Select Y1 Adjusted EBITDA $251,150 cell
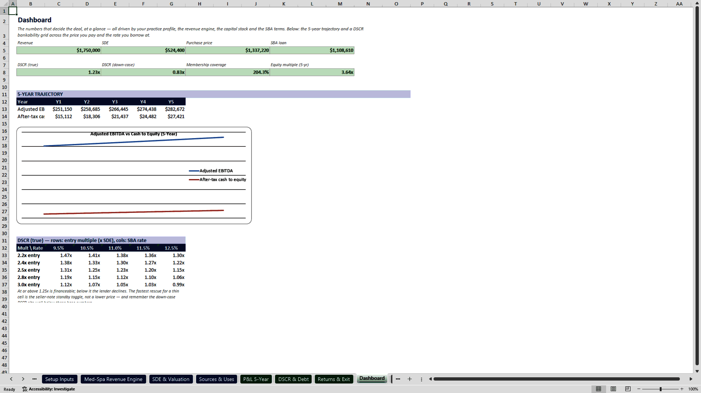The image size is (701, 393). (59, 109)
